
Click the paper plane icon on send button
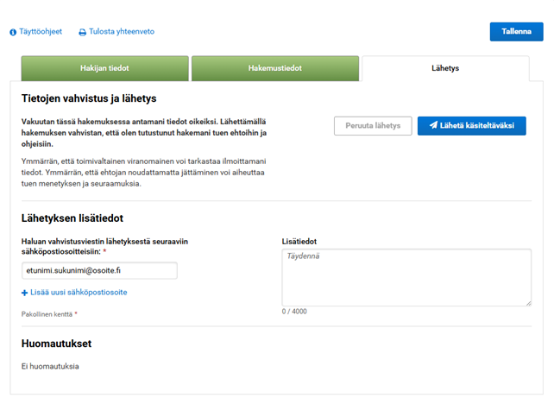(433, 126)
